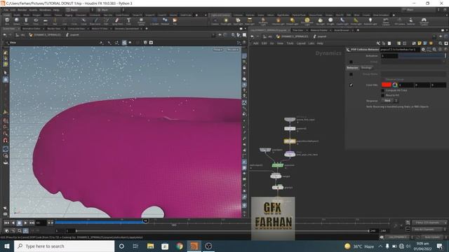Select the Volume Light shelf tool
The image size is (449, 252).
tap(278, 21)
